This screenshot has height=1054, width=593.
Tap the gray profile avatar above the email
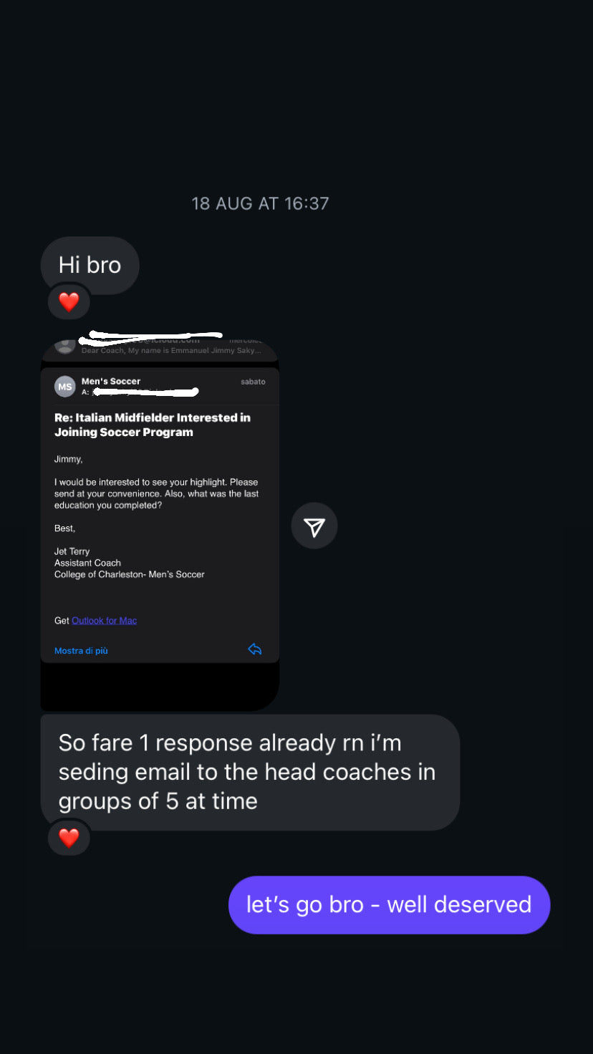click(x=65, y=345)
